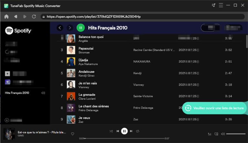Click the Clara Luciani artist link
Screen dimensions: 248x143
pyautogui.click(x=87, y=99)
